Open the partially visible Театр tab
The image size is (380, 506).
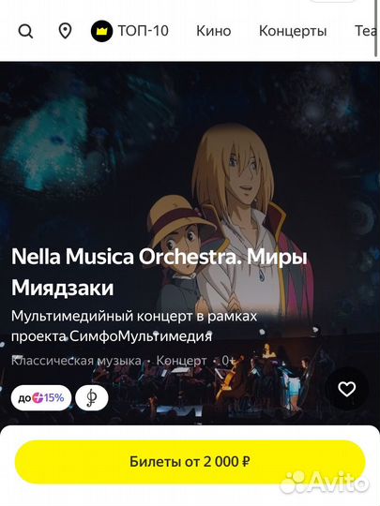[366, 31]
